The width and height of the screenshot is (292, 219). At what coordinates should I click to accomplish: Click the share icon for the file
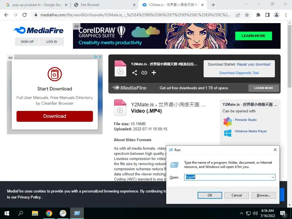(x=135, y=73)
